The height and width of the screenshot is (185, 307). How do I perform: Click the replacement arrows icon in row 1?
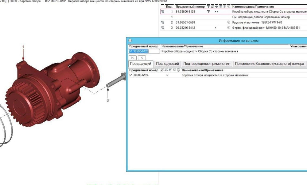216,12
